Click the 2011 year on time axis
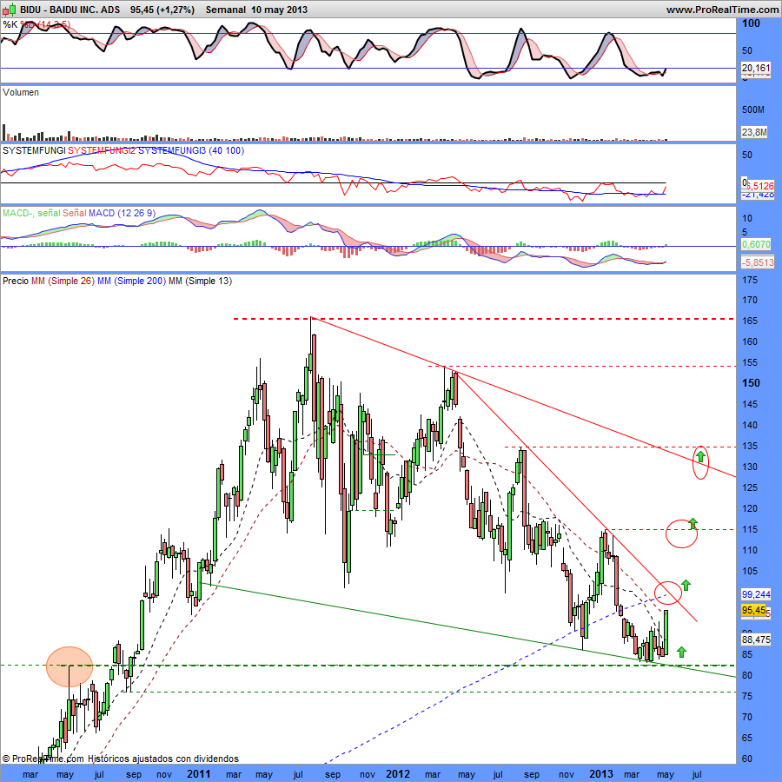This screenshot has height=782, width=782. coord(198,774)
